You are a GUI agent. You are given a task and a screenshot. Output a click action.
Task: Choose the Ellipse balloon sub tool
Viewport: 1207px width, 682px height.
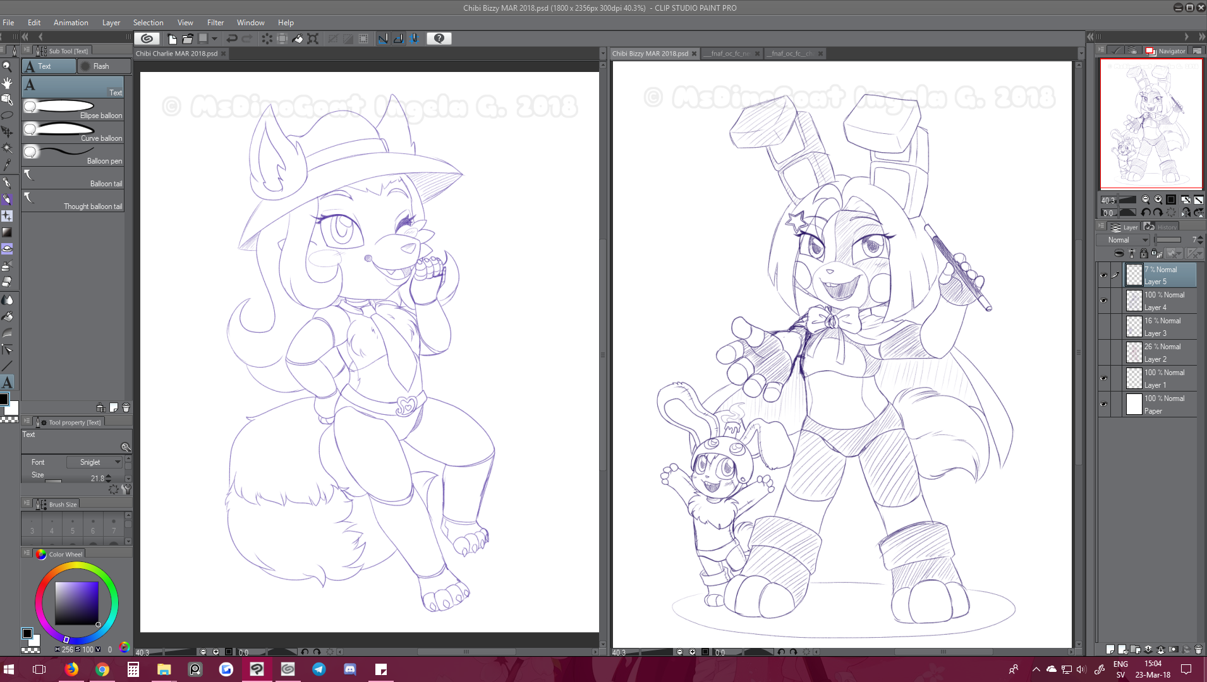click(73, 109)
